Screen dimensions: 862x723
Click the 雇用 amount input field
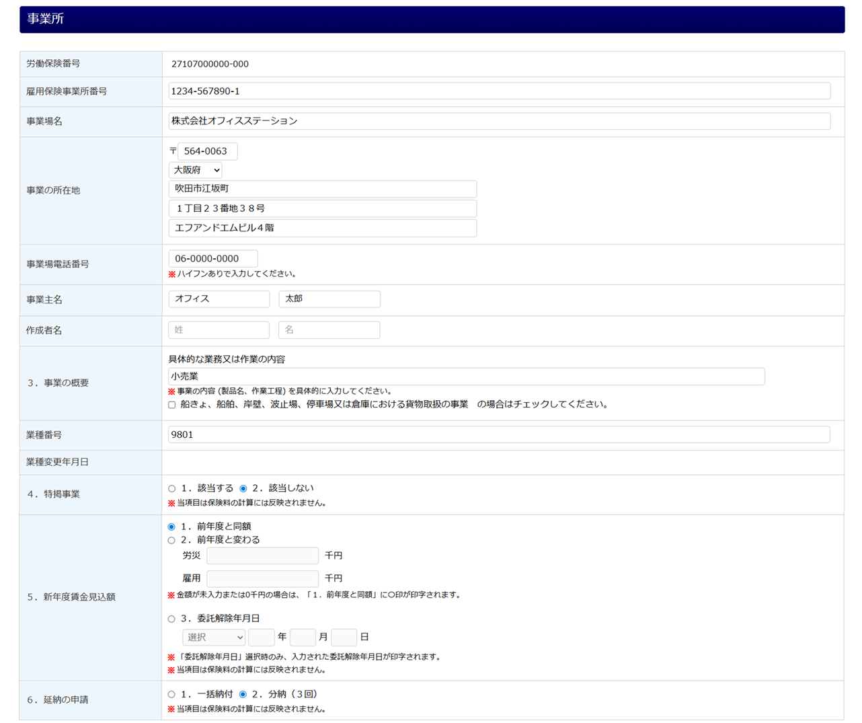pyautogui.click(x=262, y=578)
